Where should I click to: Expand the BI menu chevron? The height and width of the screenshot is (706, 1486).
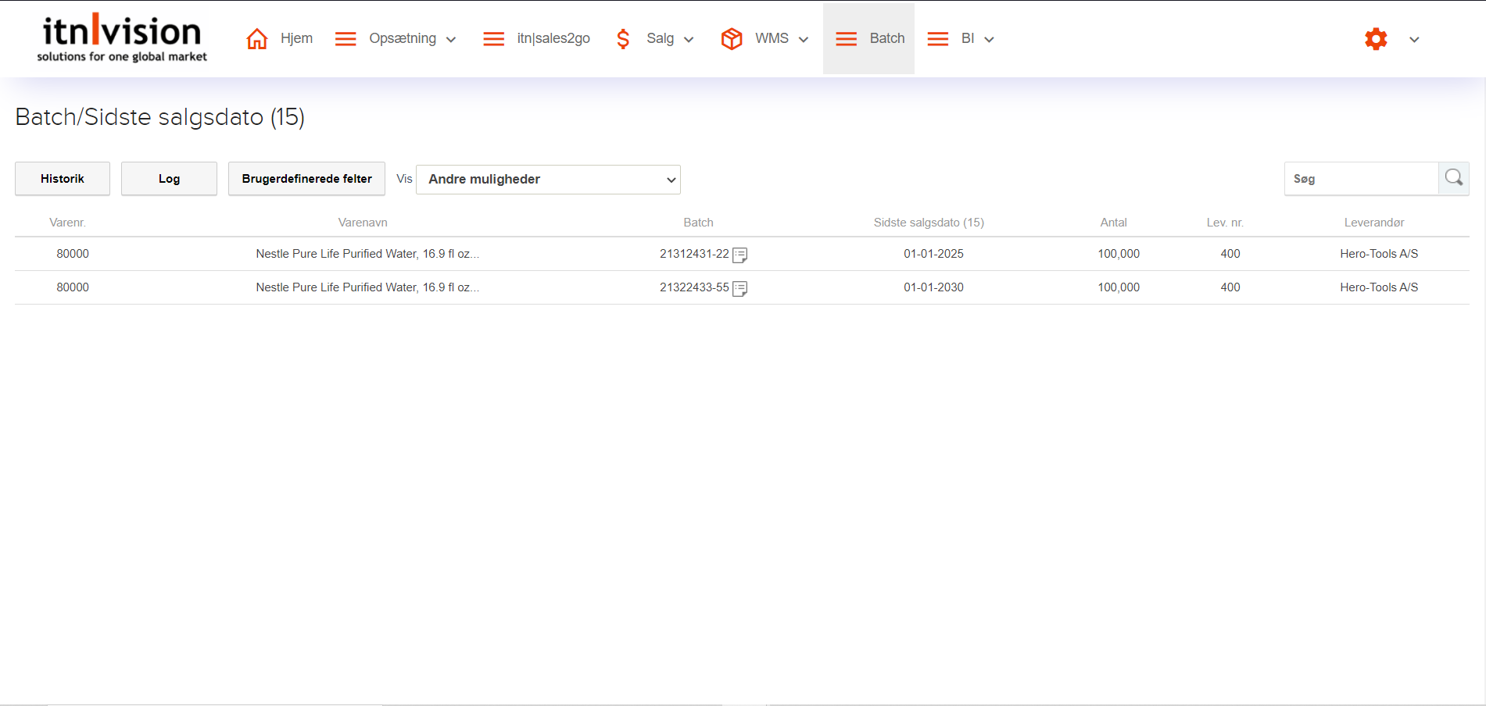989,40
